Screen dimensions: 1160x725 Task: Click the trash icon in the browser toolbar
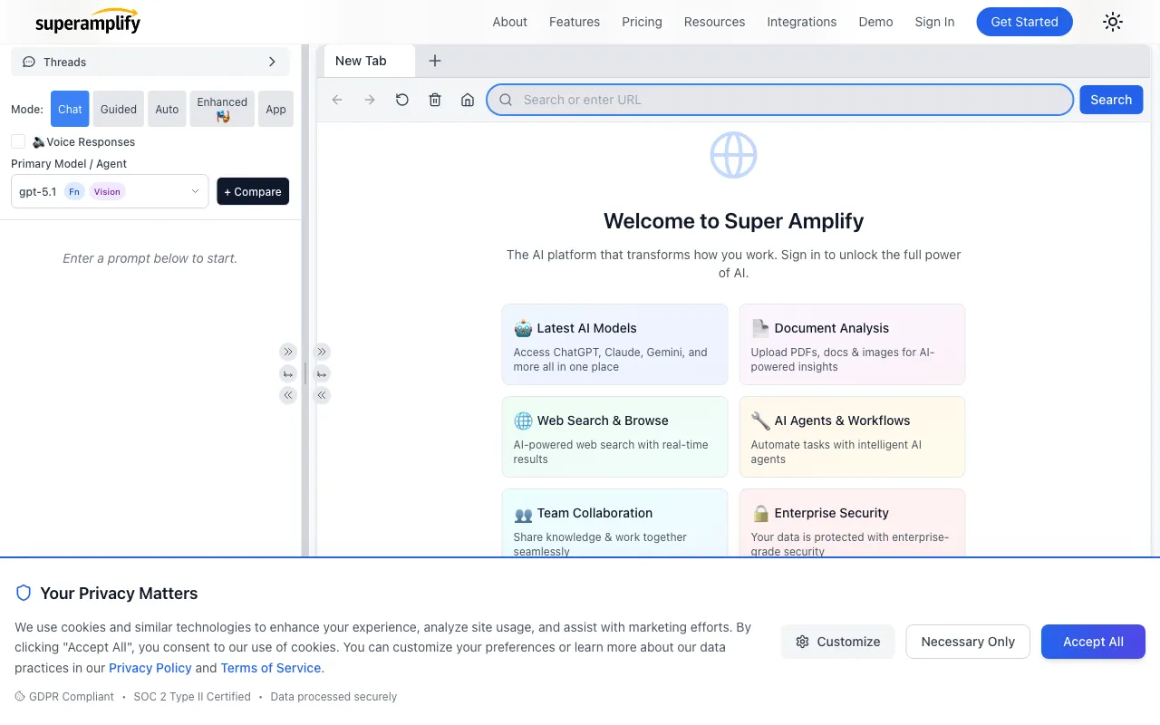pyautogui.click(x=435, y=100)
